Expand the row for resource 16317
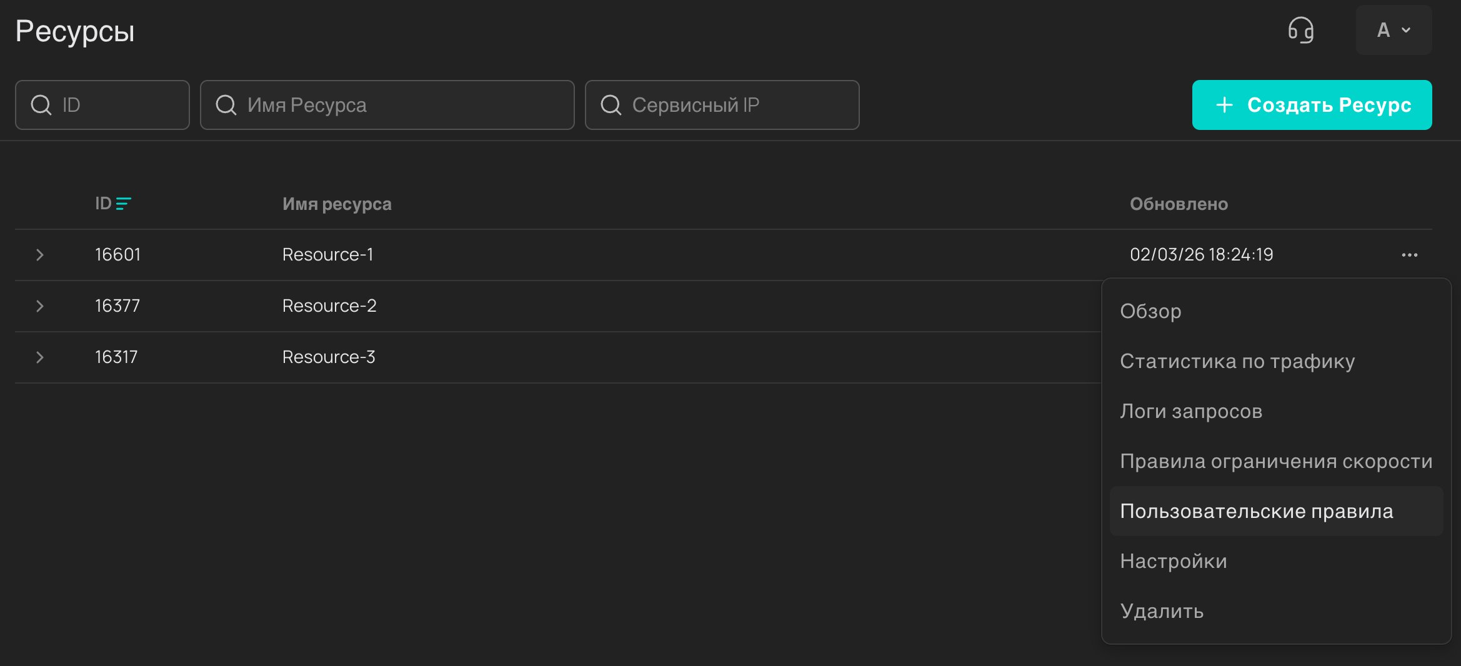 click(x=39, y=357)
